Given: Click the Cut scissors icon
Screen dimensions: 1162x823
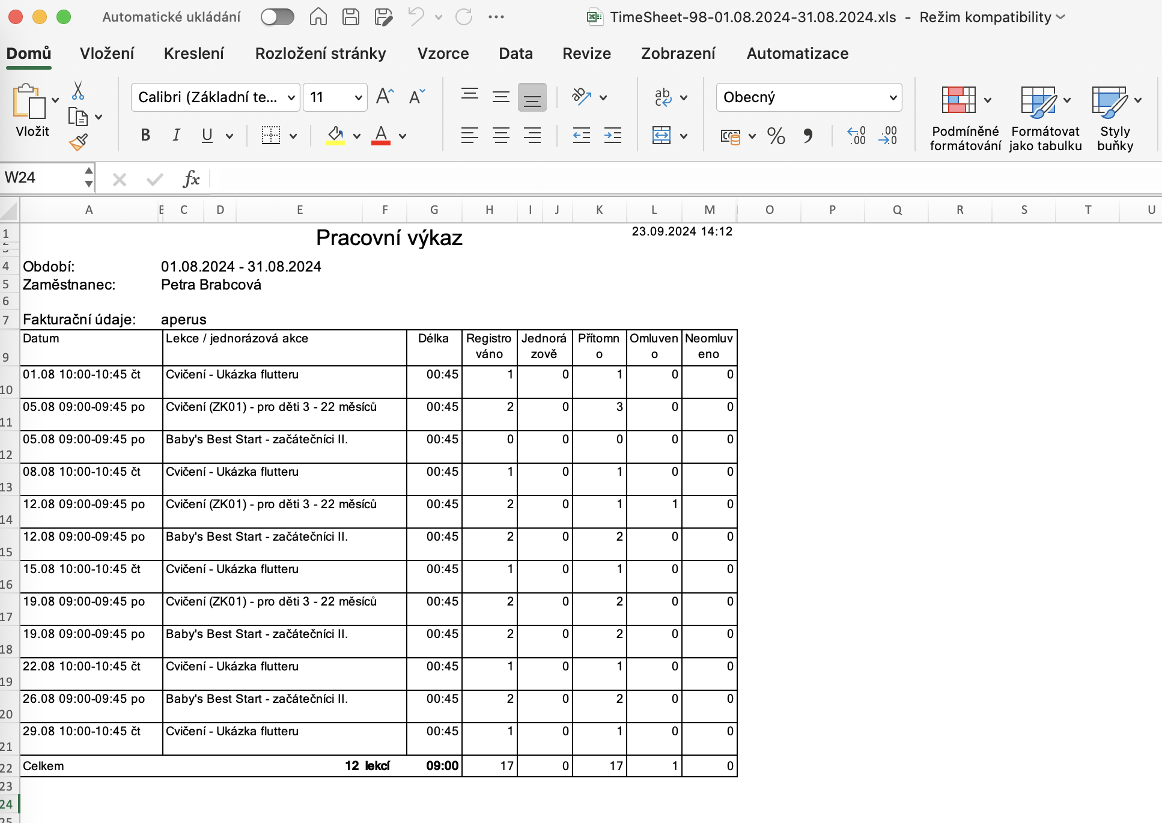Looking at the screenshot, I should pos(78,91).
